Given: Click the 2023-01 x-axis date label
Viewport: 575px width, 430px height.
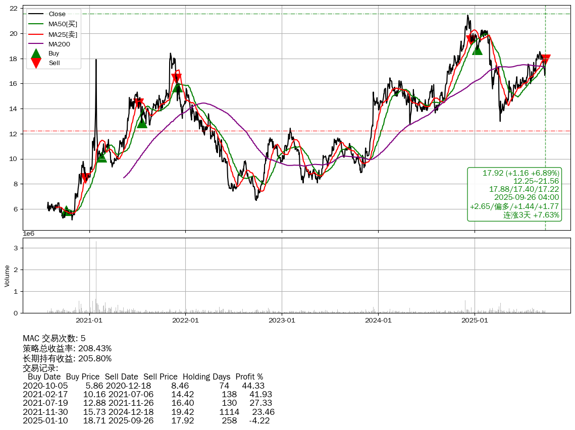Looking at the screenshot, I should pyautogui.click(x=282, y=320).
